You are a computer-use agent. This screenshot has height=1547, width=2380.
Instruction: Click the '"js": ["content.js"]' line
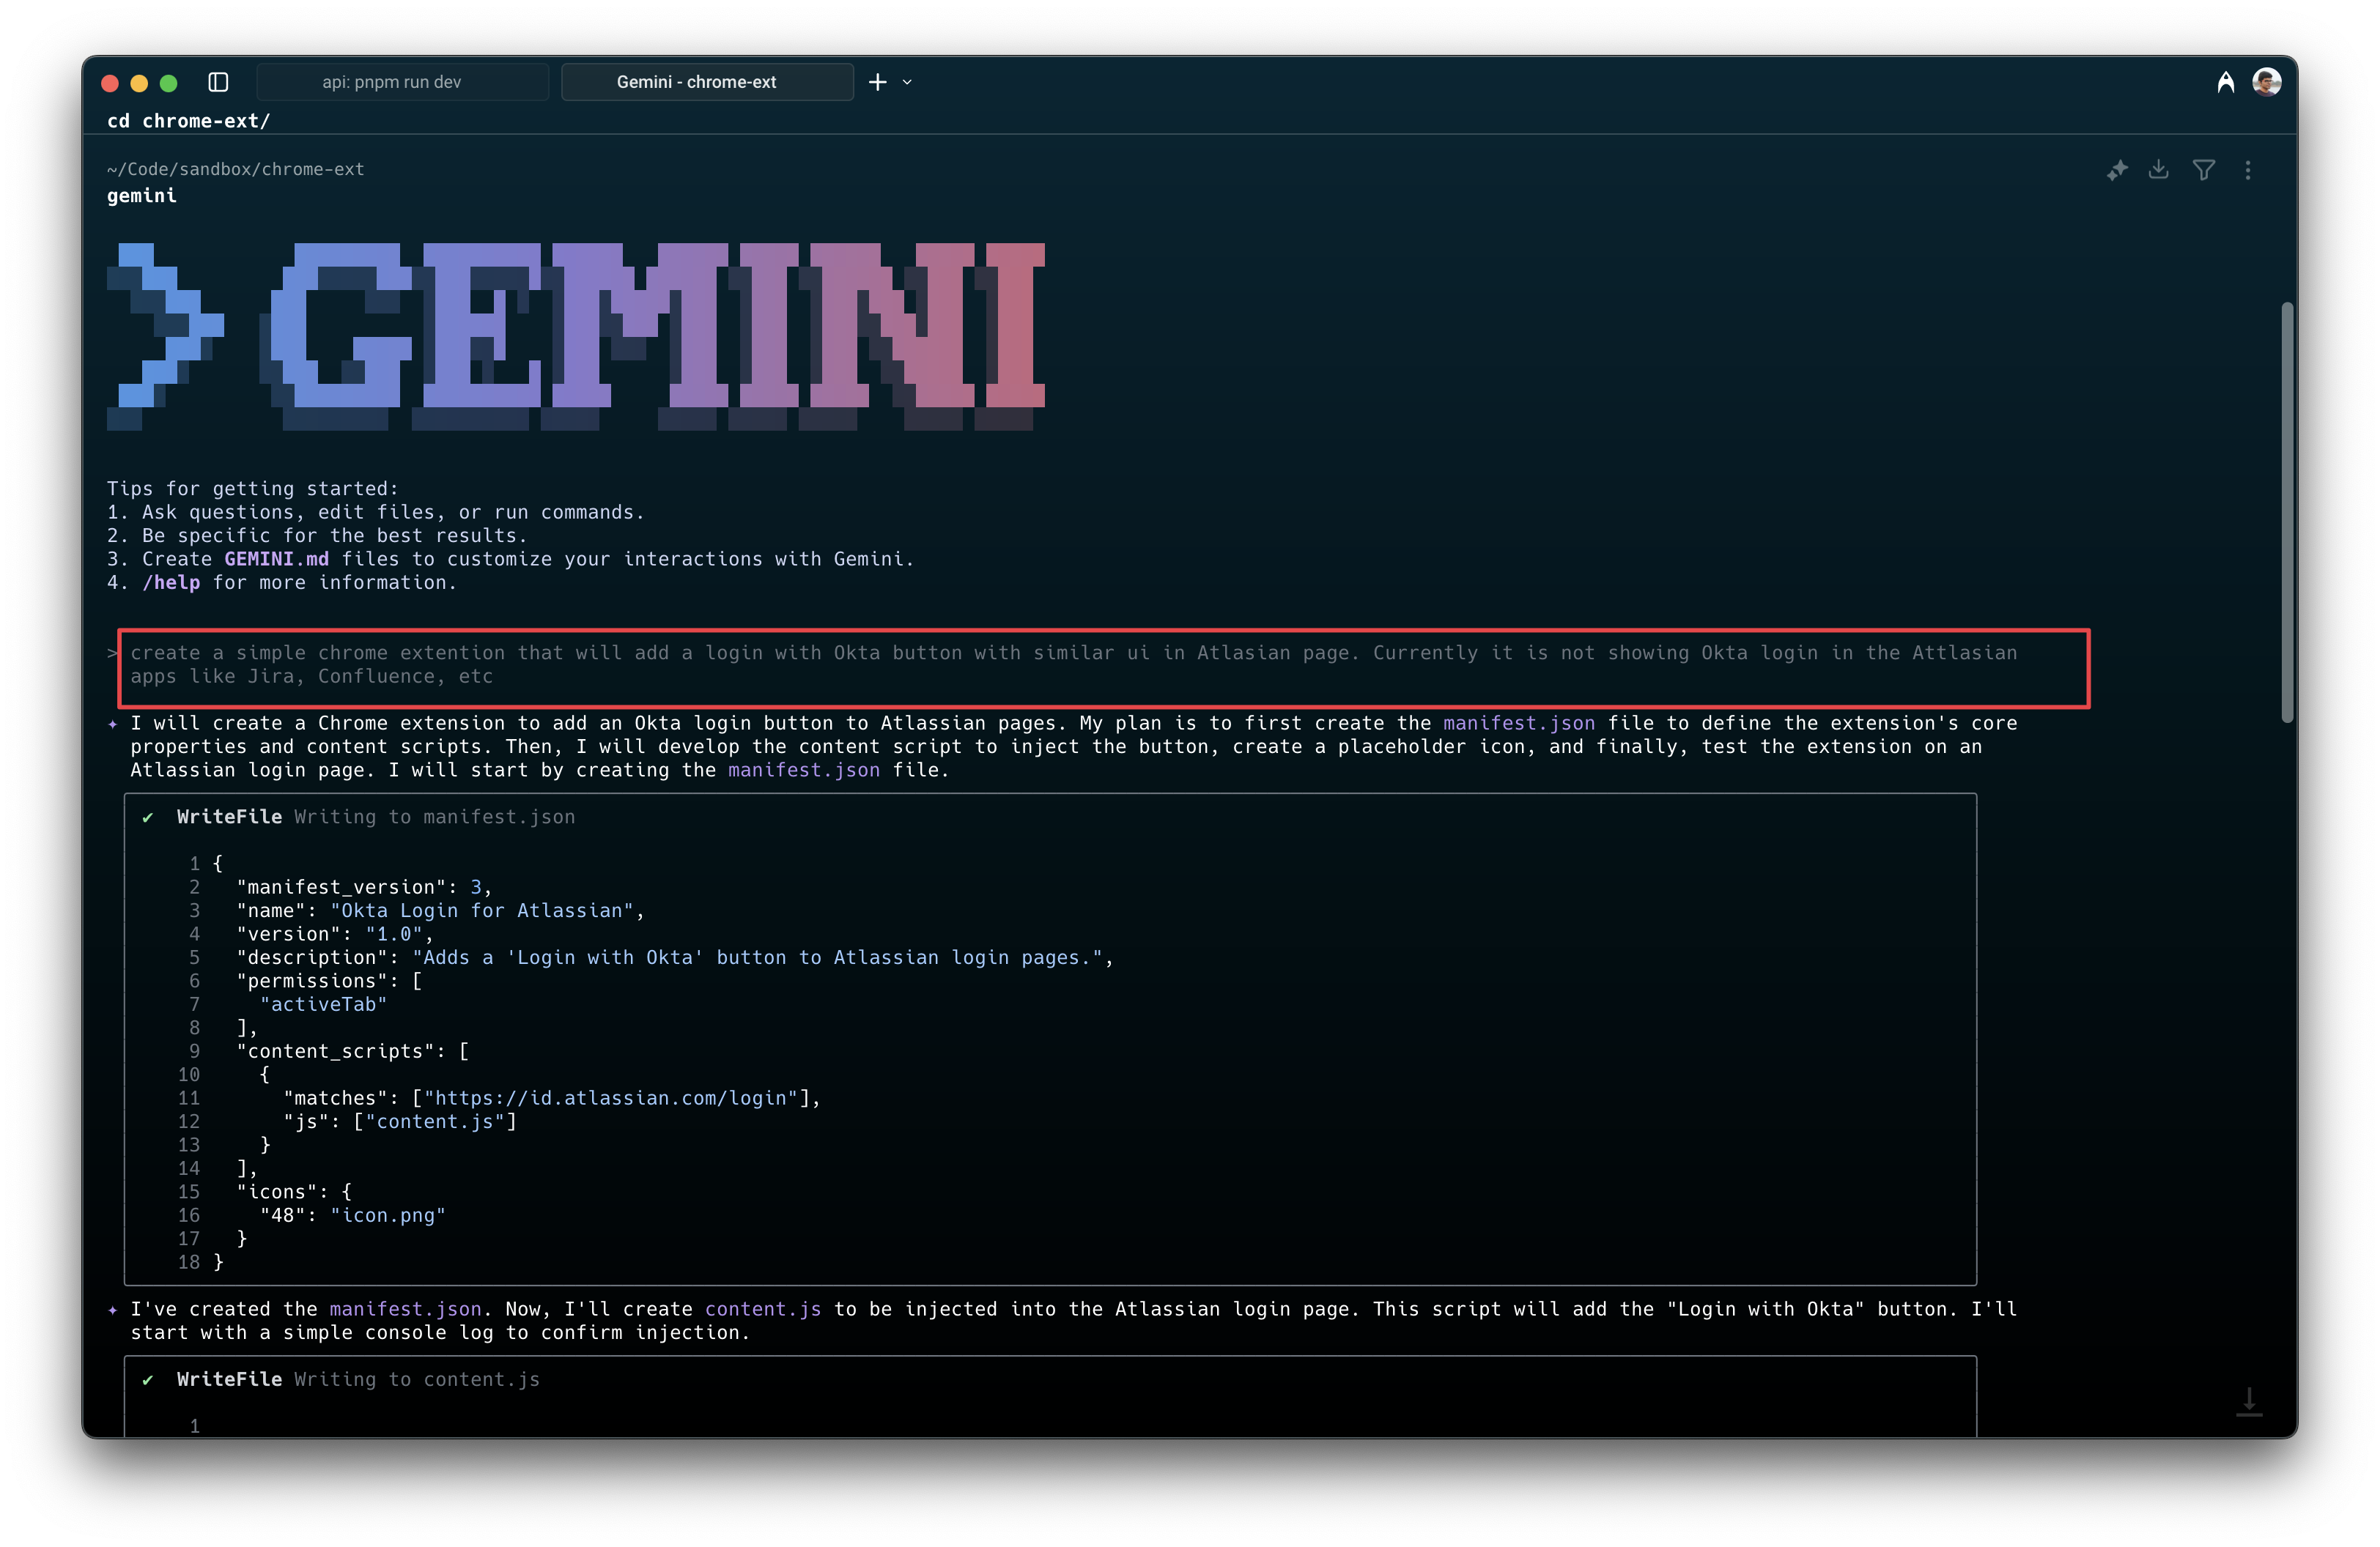pyautogui.click(x=400, y=1121)
